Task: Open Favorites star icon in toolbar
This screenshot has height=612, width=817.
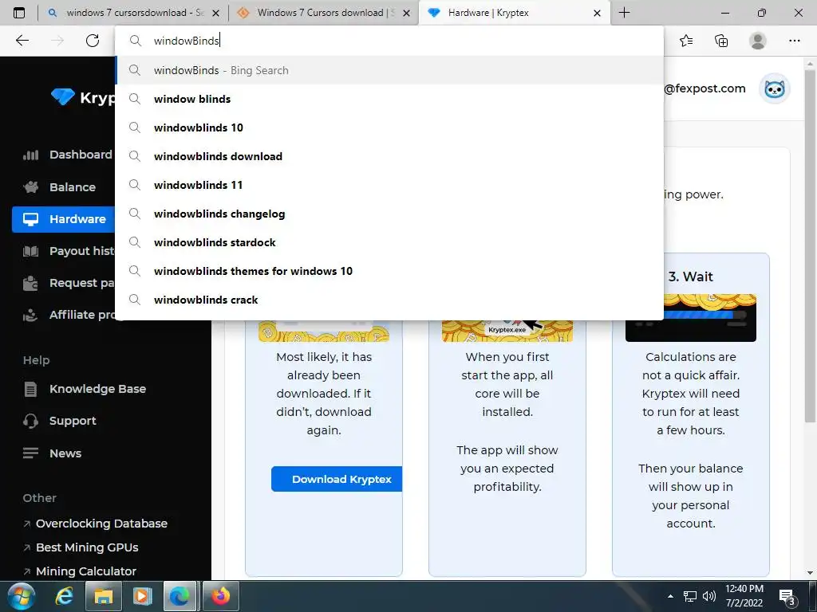Action: point(686,41)
